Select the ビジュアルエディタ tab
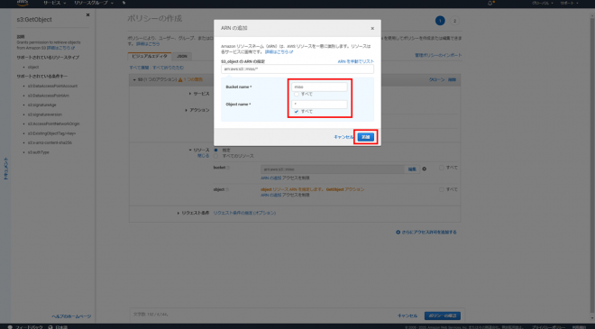Screen dimensions: 595x329 point(150,56)
